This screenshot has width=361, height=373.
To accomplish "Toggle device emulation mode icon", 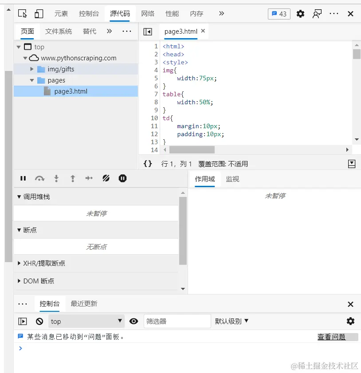I will coord(39,14).
